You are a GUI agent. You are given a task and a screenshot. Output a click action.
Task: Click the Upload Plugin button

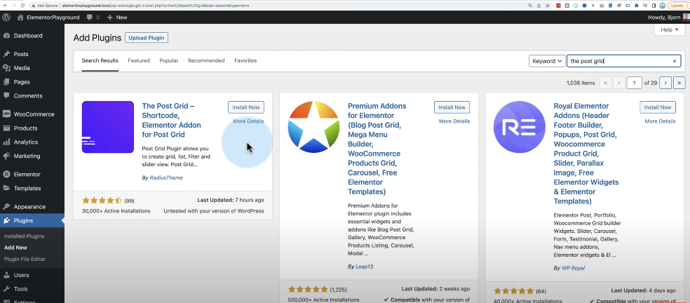pos(147,38)
